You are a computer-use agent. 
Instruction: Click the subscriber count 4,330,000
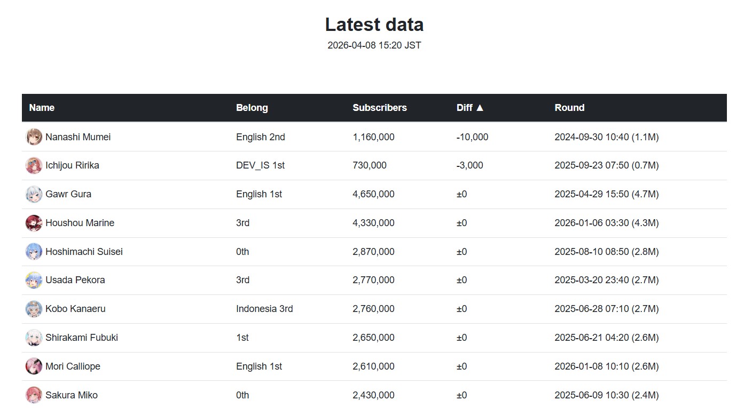pos(373,223)
